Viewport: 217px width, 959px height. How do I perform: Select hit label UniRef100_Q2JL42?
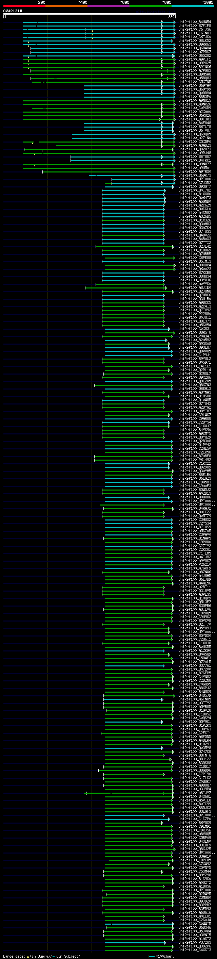pos(195,246)
